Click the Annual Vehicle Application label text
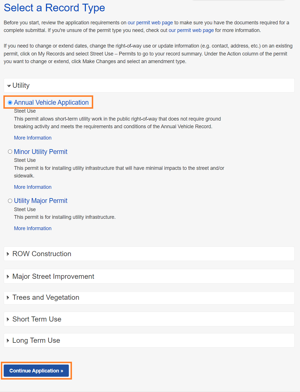The height and width of the screenshot is (392, 300). click(x=51, y=102)
